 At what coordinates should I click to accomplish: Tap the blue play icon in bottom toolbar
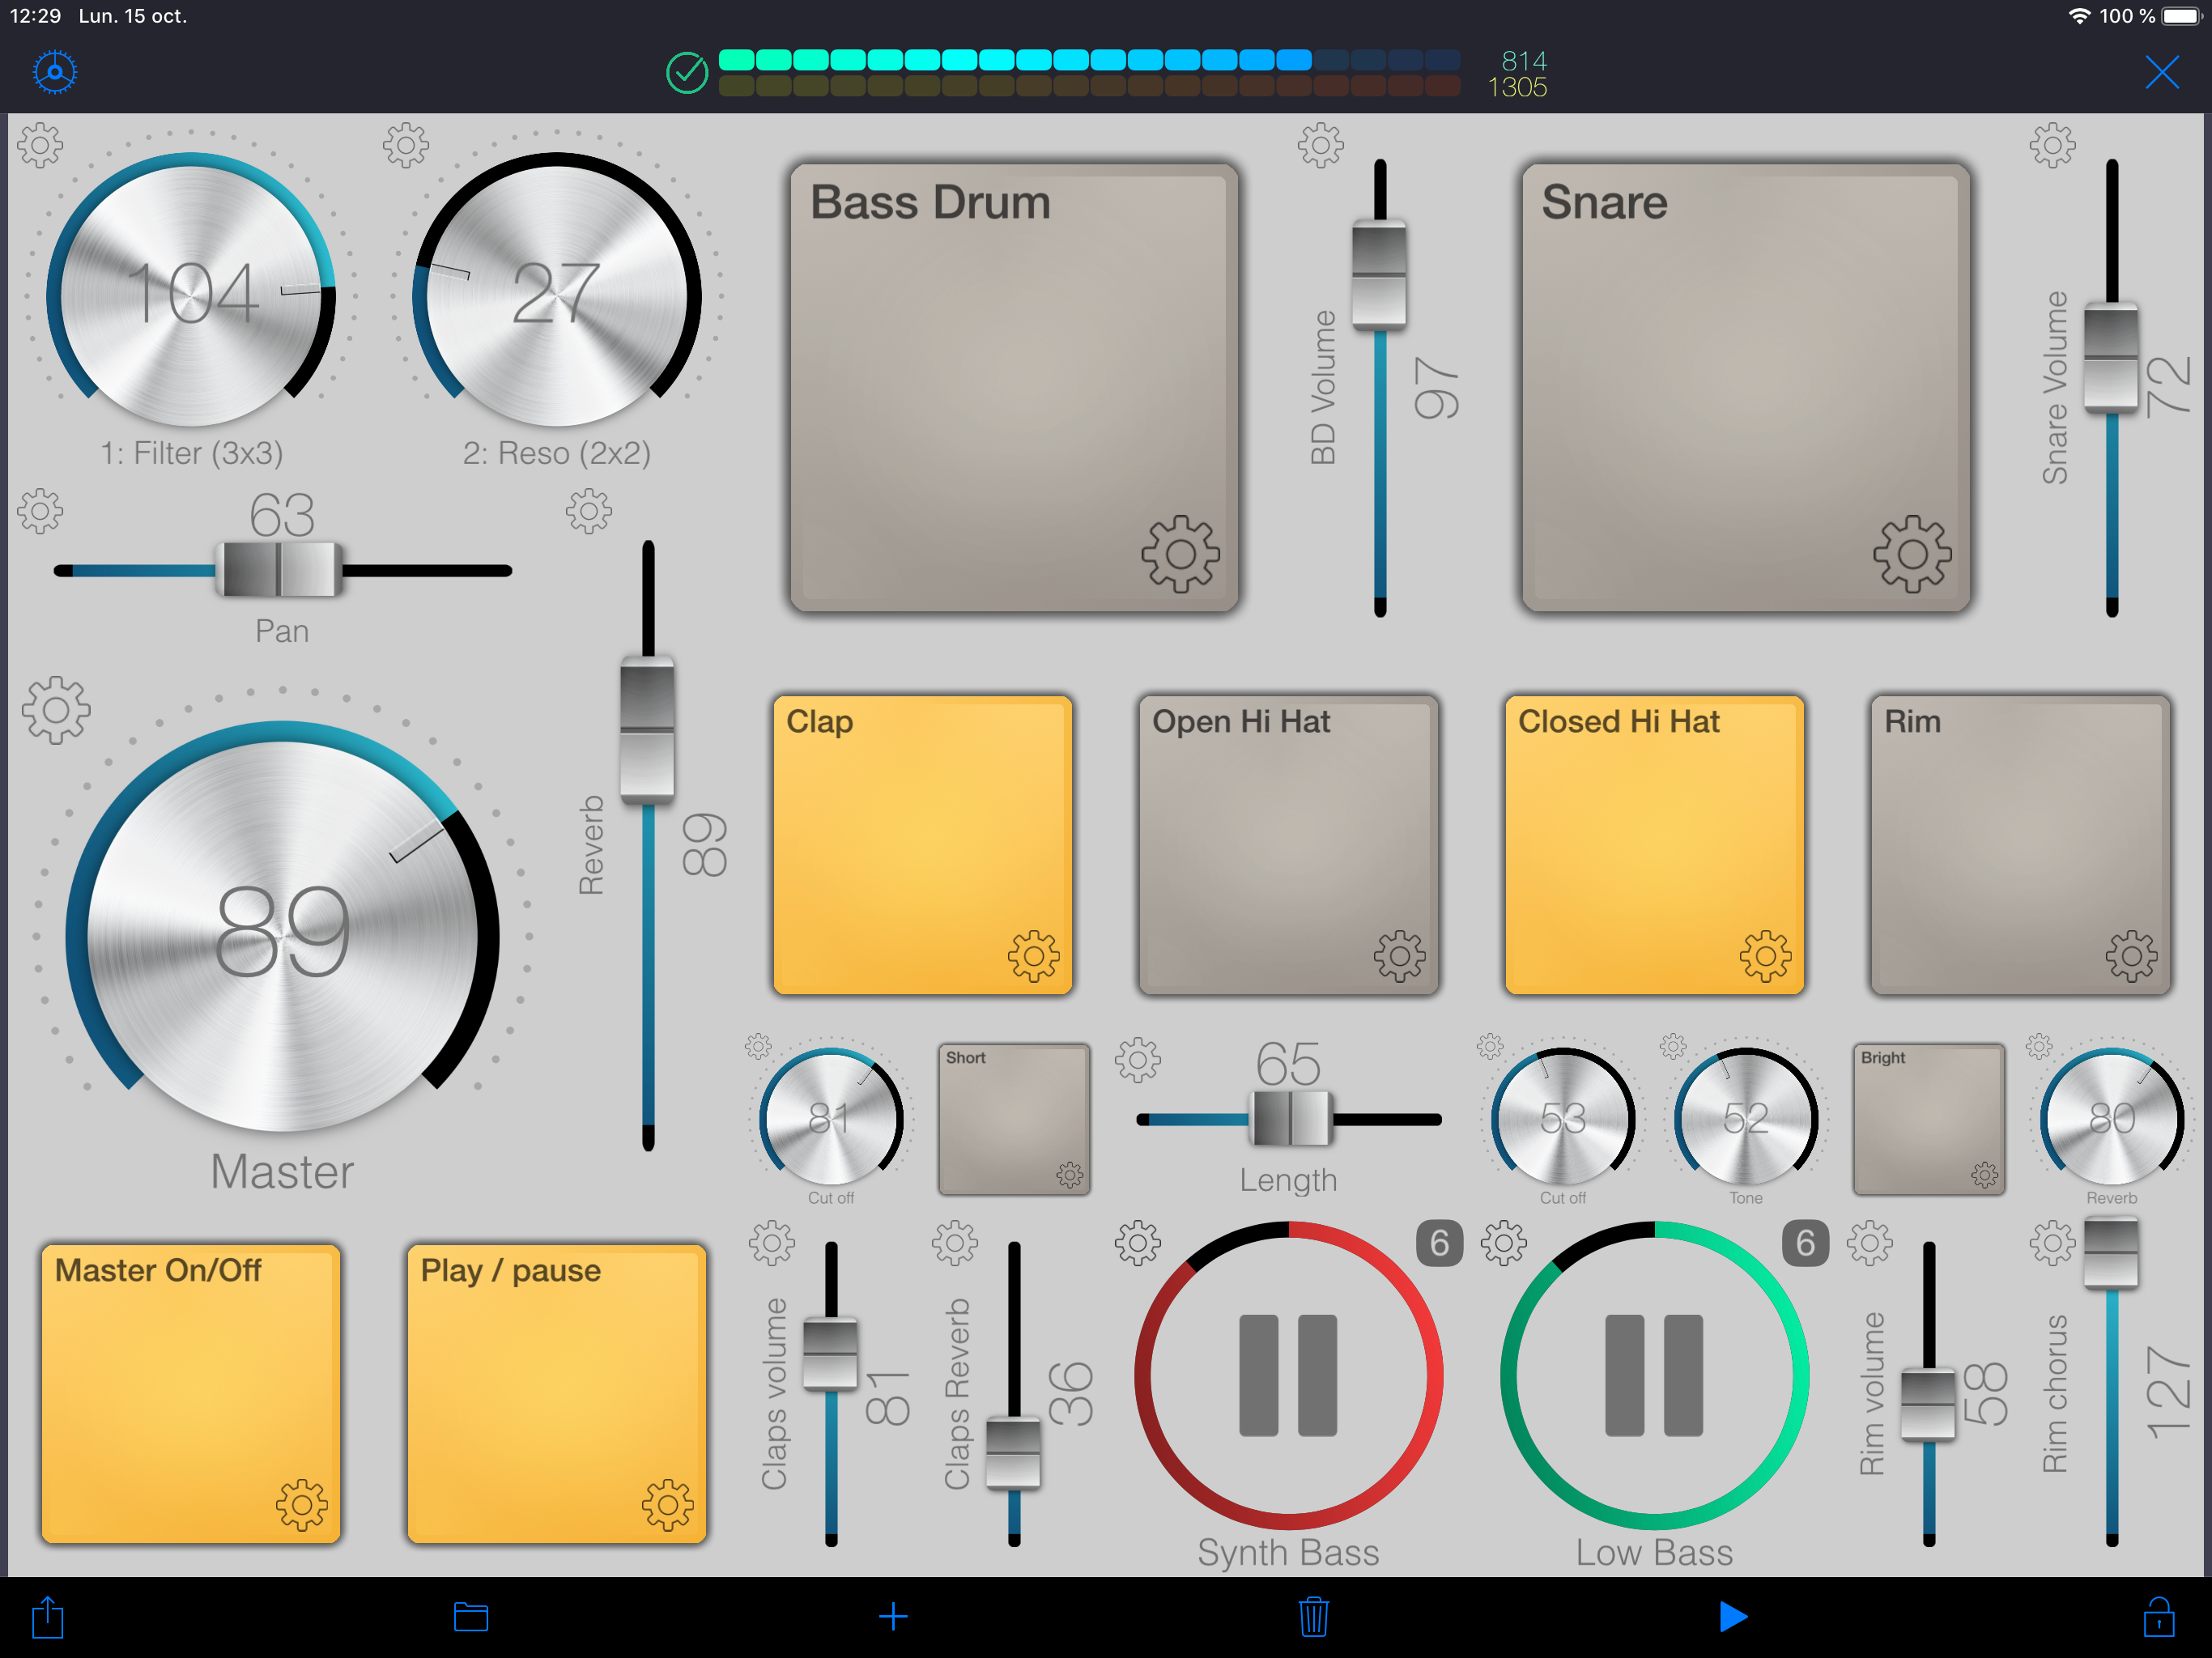pyautogui.click(x=1732, y=1617)
